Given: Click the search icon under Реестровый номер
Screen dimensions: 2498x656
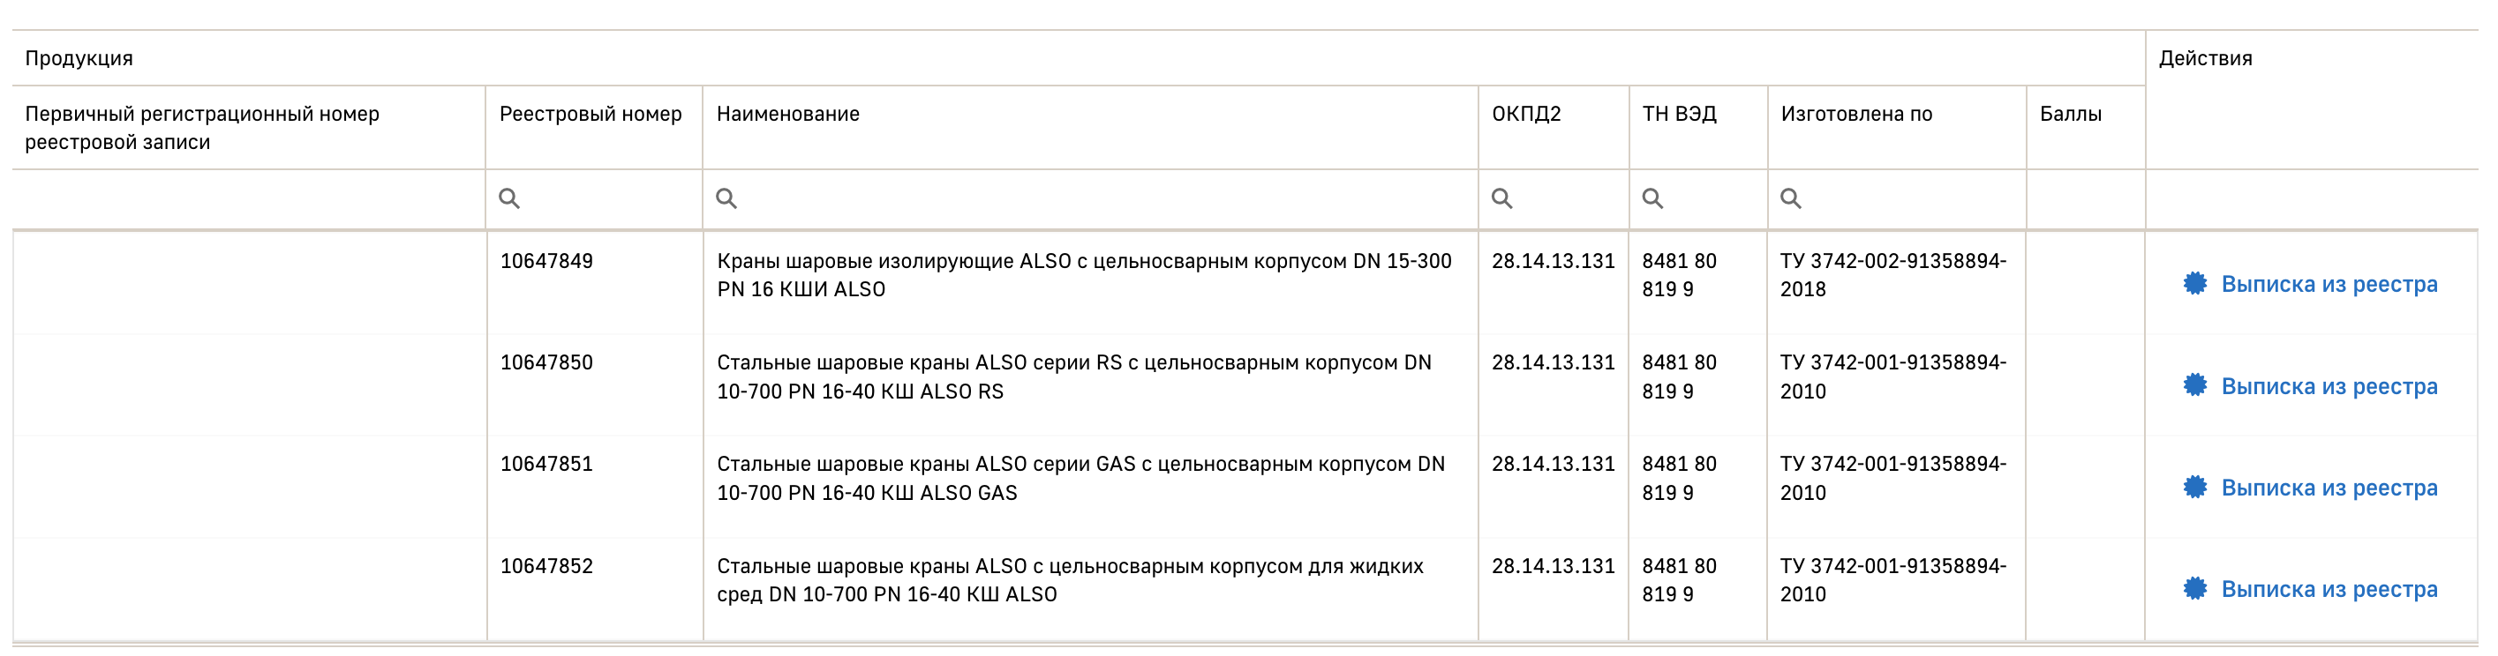Looking at the screenshot, I should pos(509,198).
